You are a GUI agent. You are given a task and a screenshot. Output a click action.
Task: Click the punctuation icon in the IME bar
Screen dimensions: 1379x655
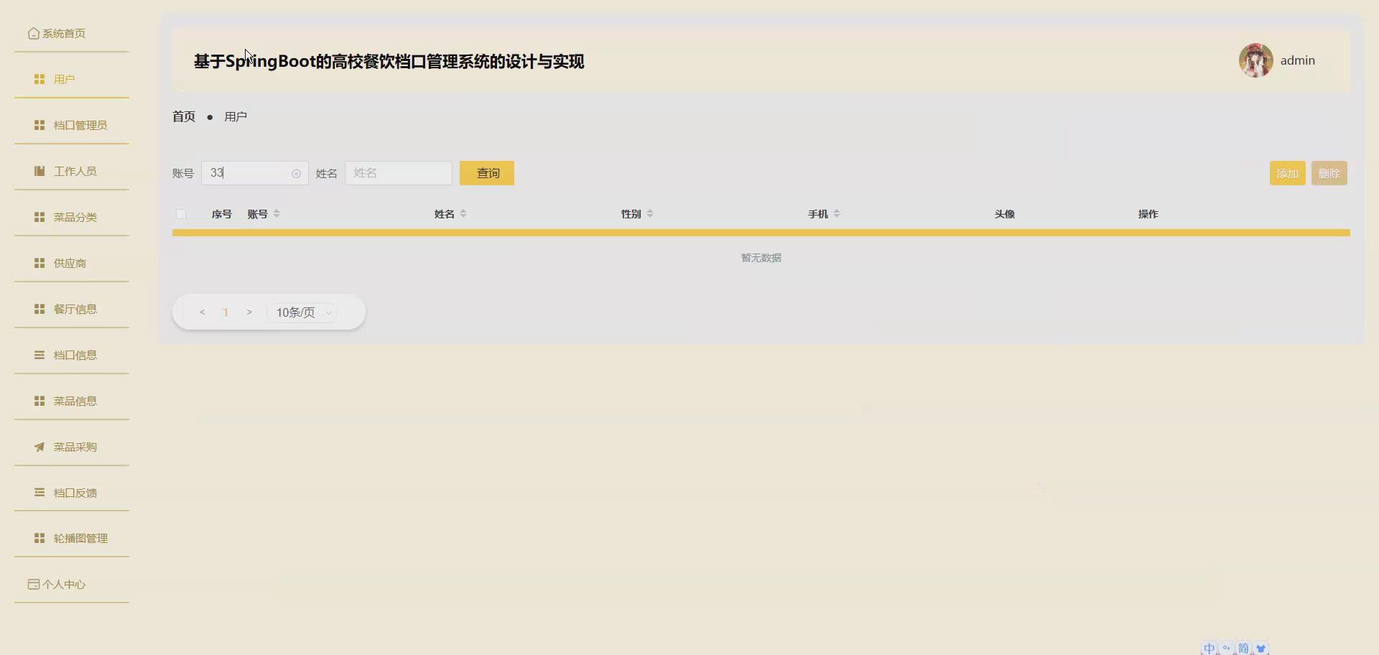[x=1227, y=649]
